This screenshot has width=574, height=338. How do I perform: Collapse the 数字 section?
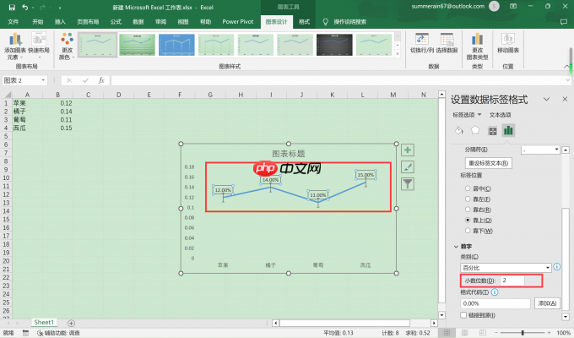pos(456,247)
